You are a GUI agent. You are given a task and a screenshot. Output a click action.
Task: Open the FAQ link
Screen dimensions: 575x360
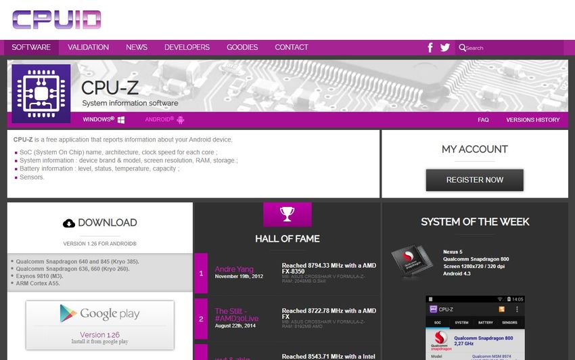(483, 120)
